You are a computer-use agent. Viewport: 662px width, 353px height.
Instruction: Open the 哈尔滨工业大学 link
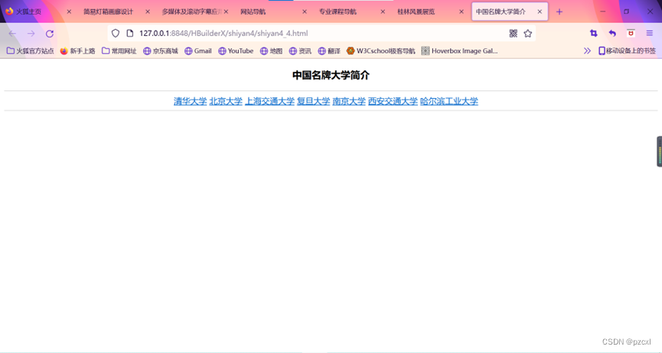[x=449, y=101]
